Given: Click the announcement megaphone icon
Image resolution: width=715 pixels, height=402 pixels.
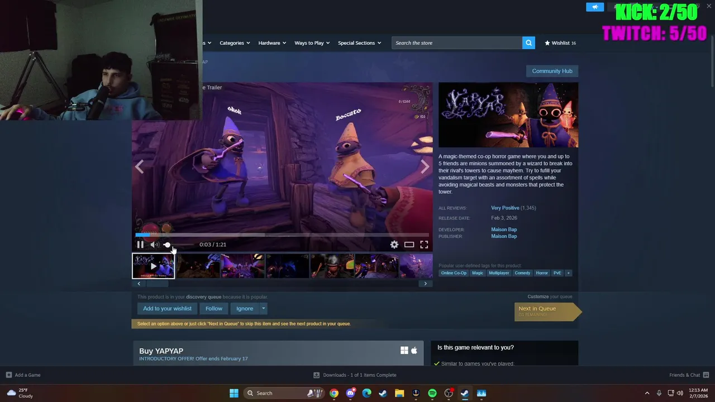Looking at the screenshot, I should pyautogui.click(x=595, y=7).
